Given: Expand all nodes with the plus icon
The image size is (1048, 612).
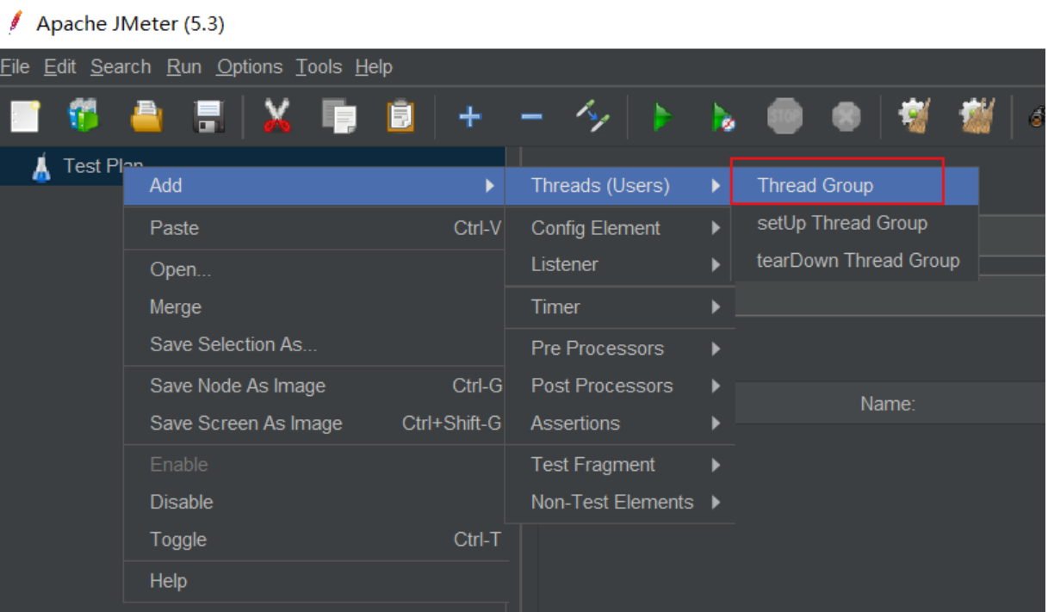Looking at the screenshot, I should click(x=469, y=115).
